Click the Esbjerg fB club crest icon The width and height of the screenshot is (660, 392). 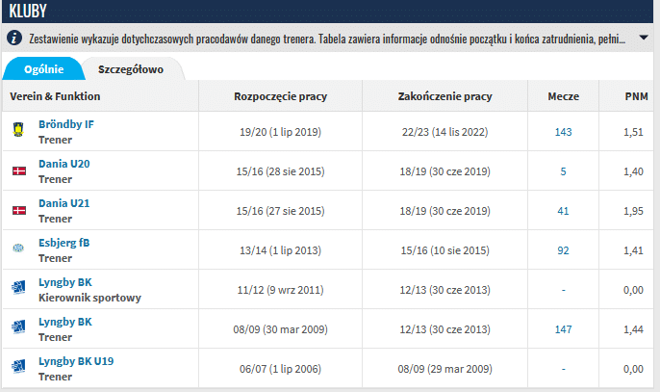(x=17, y=248)
